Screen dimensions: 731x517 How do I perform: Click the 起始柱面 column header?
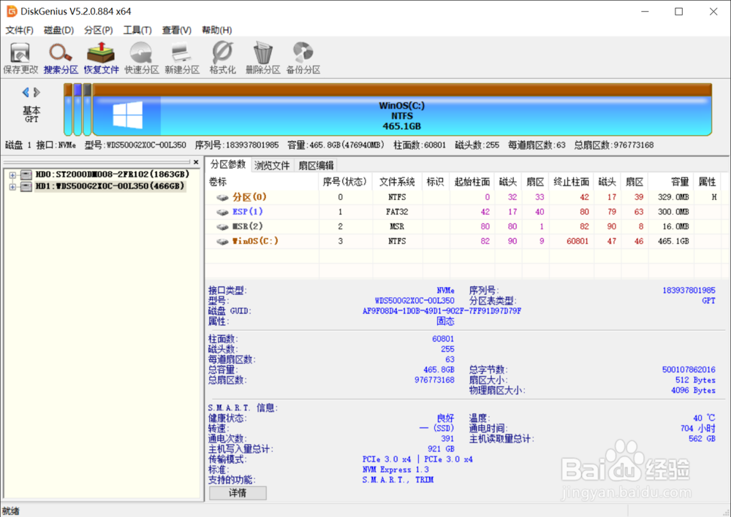(x=471, y=182)
